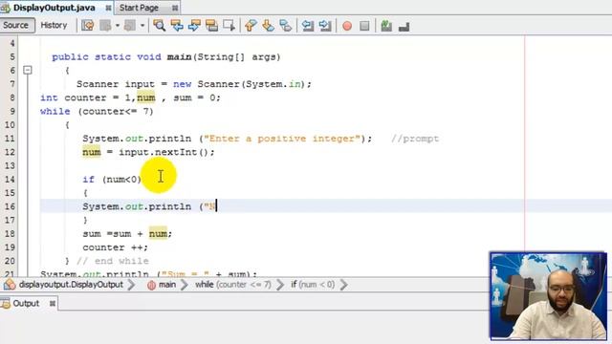612x344 pixels.
Task: Expand arrow after DisplayOutput breadcrumb
Action: coord(132,285)
